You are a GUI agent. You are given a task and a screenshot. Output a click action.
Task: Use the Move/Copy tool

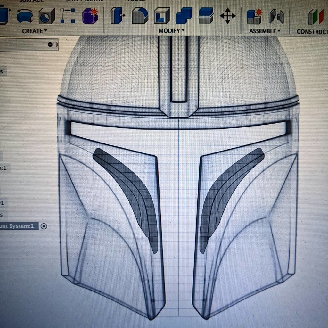[227, 16]
